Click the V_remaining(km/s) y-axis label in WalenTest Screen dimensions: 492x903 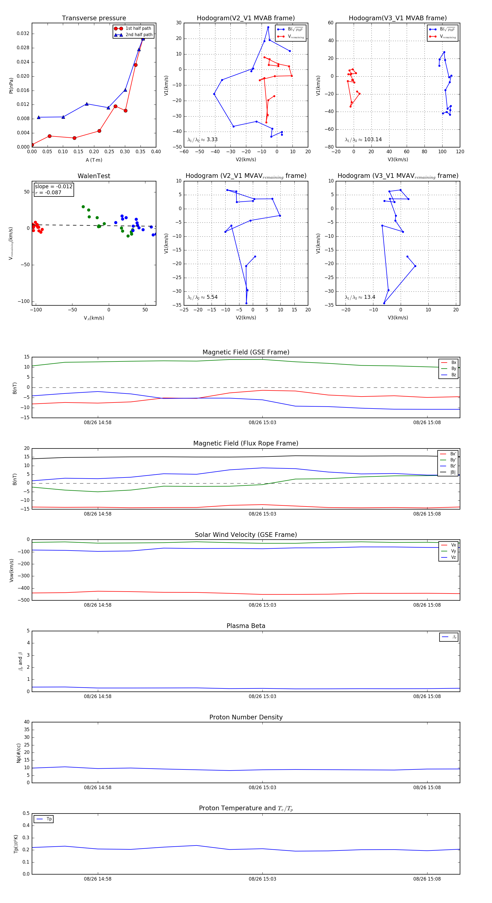point(11,243)
